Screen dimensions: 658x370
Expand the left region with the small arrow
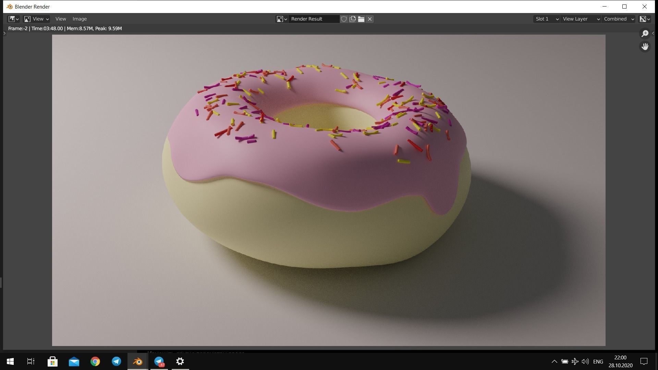[x=4, y=33]
